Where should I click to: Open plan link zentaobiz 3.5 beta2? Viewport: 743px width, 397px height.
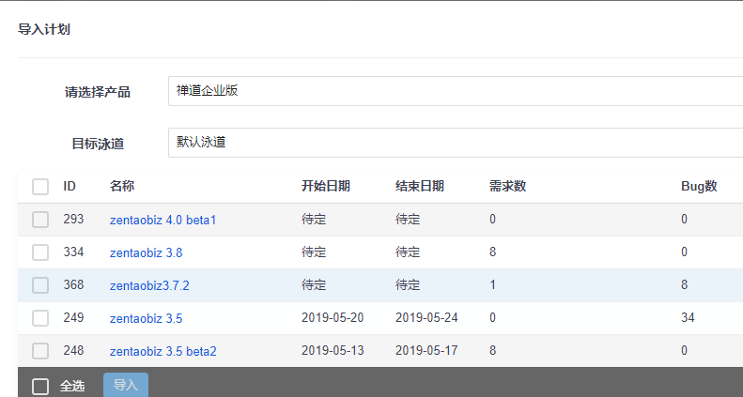(x=163, y=352)
